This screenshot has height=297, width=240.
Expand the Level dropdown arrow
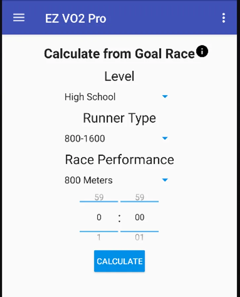click(165, 97)
